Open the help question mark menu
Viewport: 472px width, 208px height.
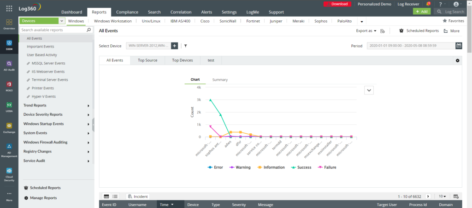pos(440,4)
